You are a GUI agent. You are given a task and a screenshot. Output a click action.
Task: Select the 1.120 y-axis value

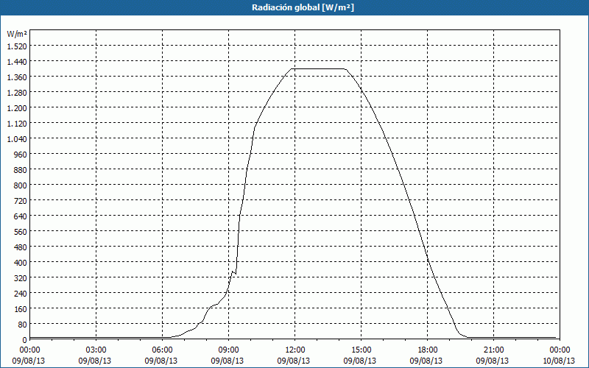tap(17, 123)
